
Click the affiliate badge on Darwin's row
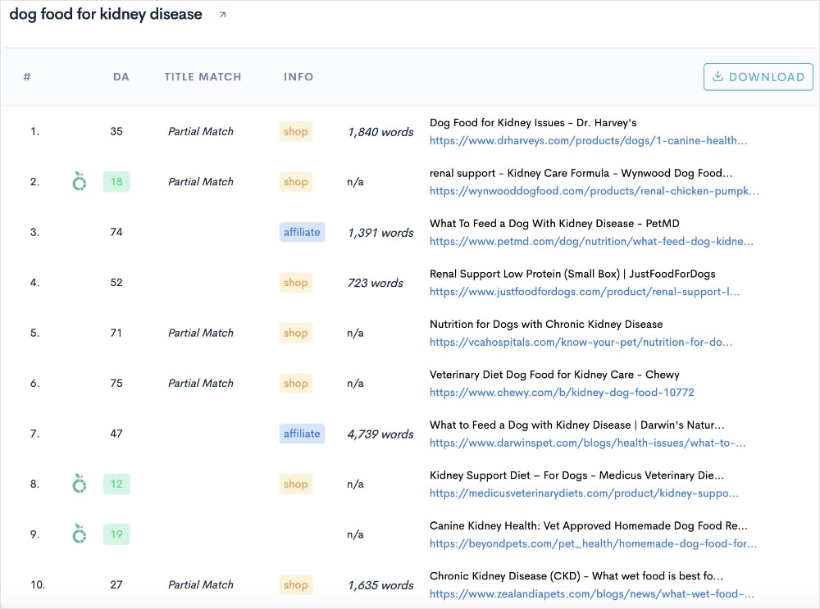[x=302, y=434]
